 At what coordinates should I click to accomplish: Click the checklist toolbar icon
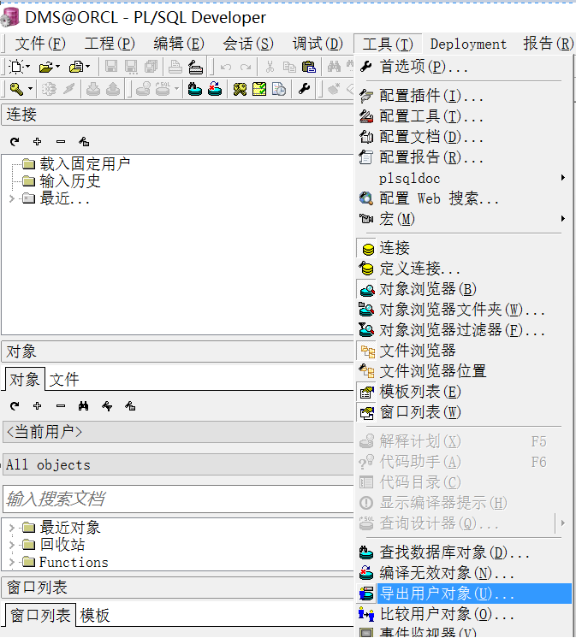pyautogui.click(x=259, y=89)
